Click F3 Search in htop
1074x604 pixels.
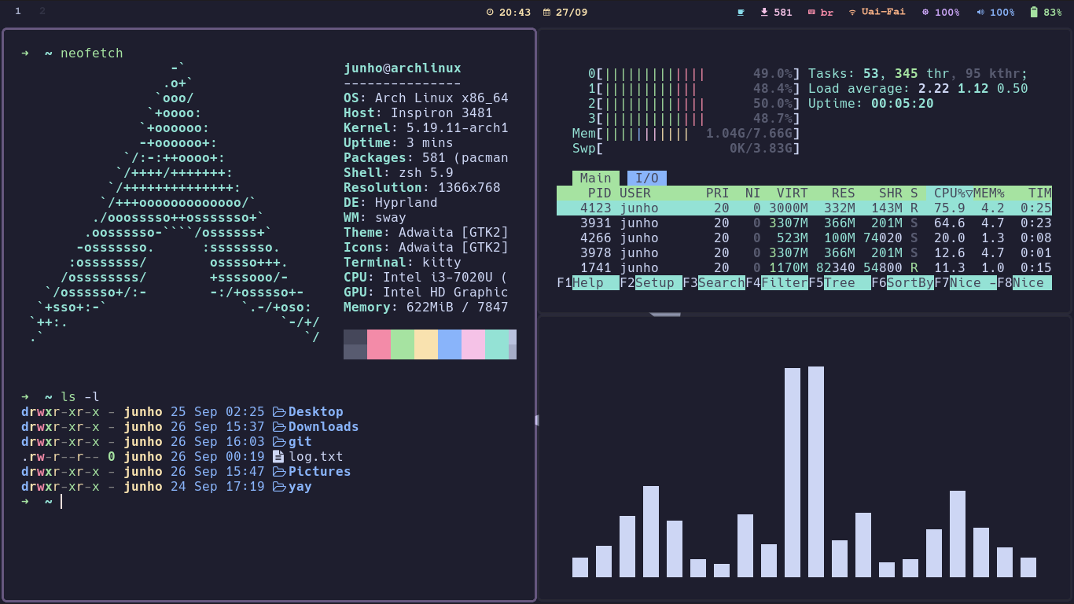(713, 283)
